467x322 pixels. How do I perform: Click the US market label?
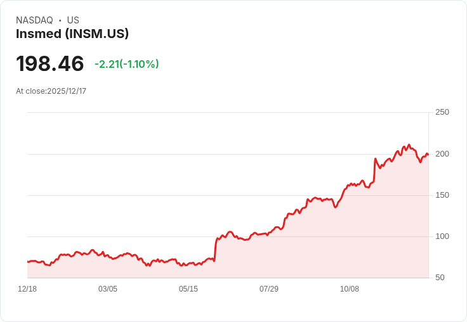[x=73, y=20]
